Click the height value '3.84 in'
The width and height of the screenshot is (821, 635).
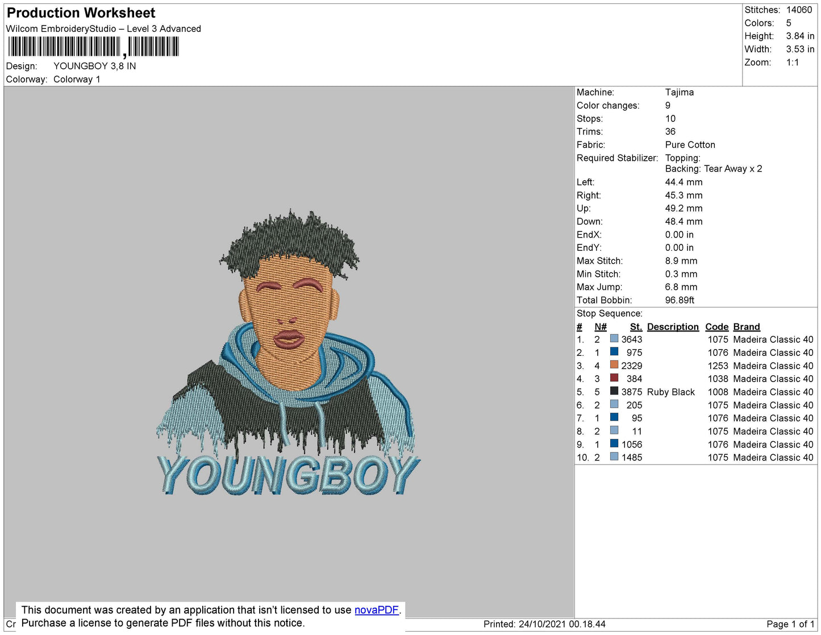[x=800, y=36]
